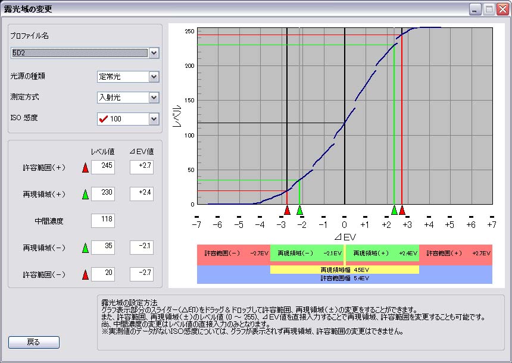Image resolution: width=512 pixels, height=363 pixels.
Task: Click 許容範囲(+) level value field 245
Action: pyautogui.click(x=103, y=167)
